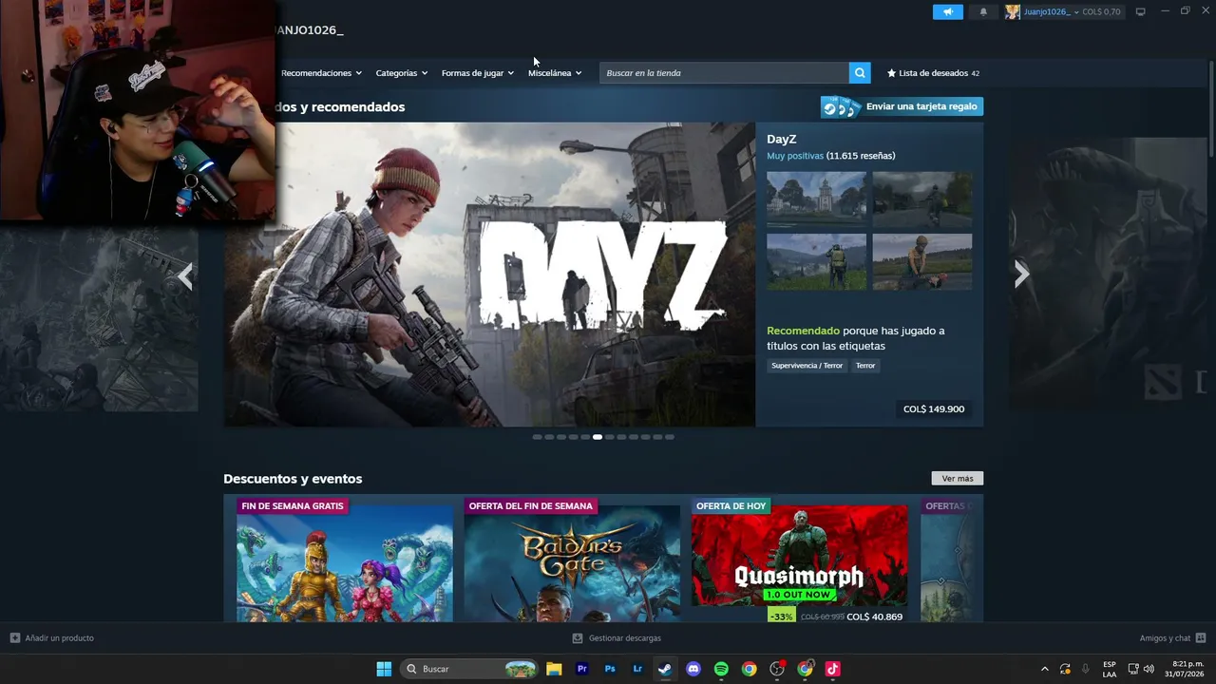Open the Quasimorph Oferta de hoy card
The height and width of the screenshot is (684, 1216).
coord(800,559)
